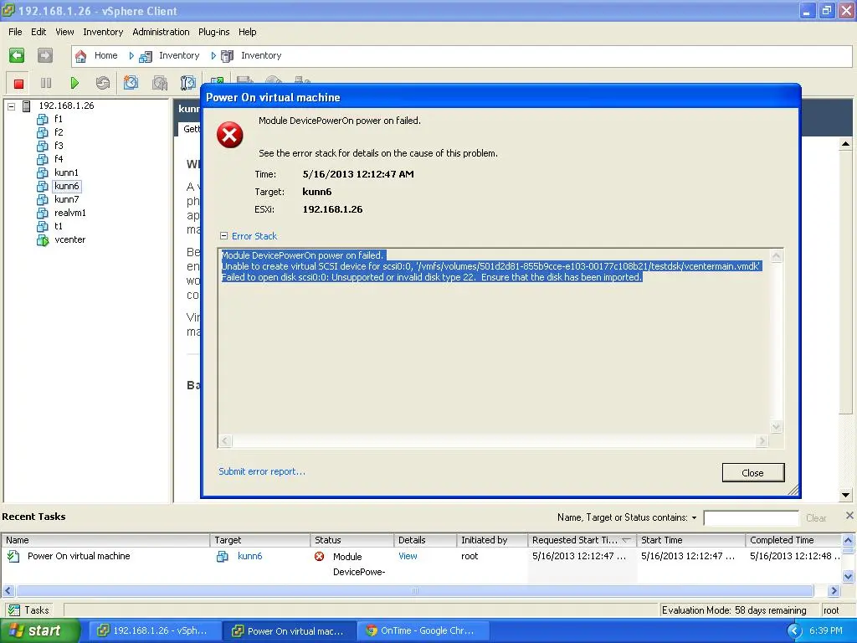The height and width of the screenshot is (643, 857).
Task: Click main pane scrollbar up arrow
Action: (845, 144)
